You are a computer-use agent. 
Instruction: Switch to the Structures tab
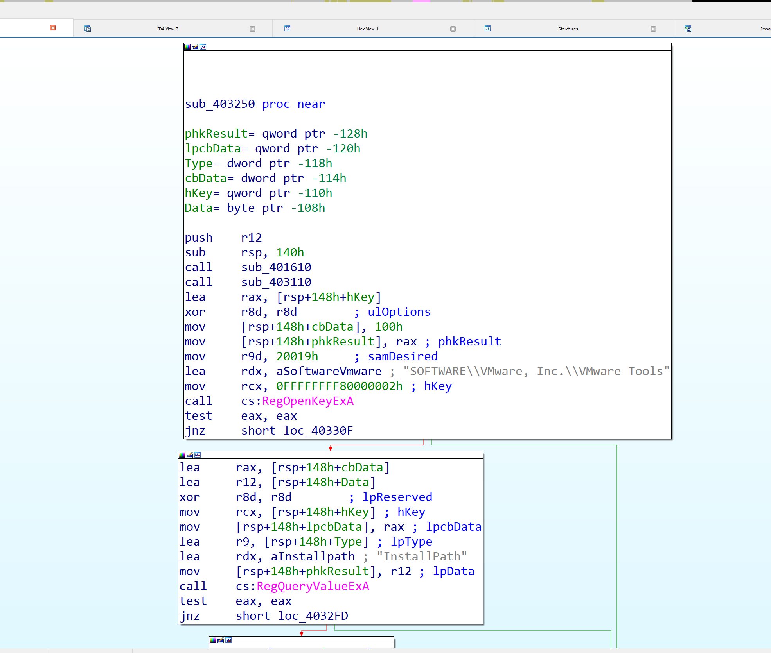(x=568, y=29)
